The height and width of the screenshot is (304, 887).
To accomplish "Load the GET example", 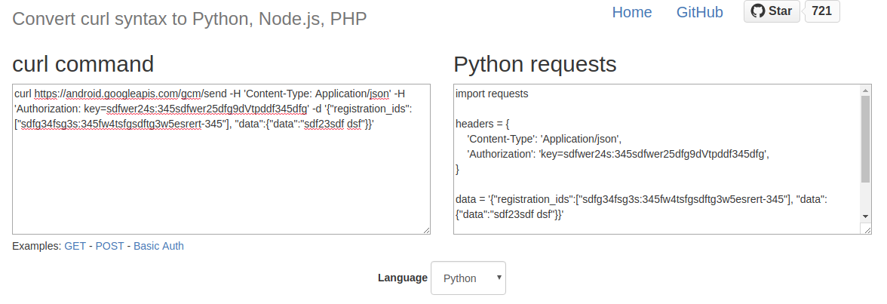I will [x=75, y=246].
